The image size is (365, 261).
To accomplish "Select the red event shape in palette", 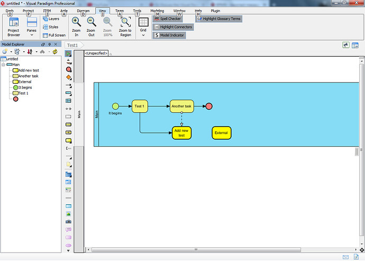I will click(69, 69).
